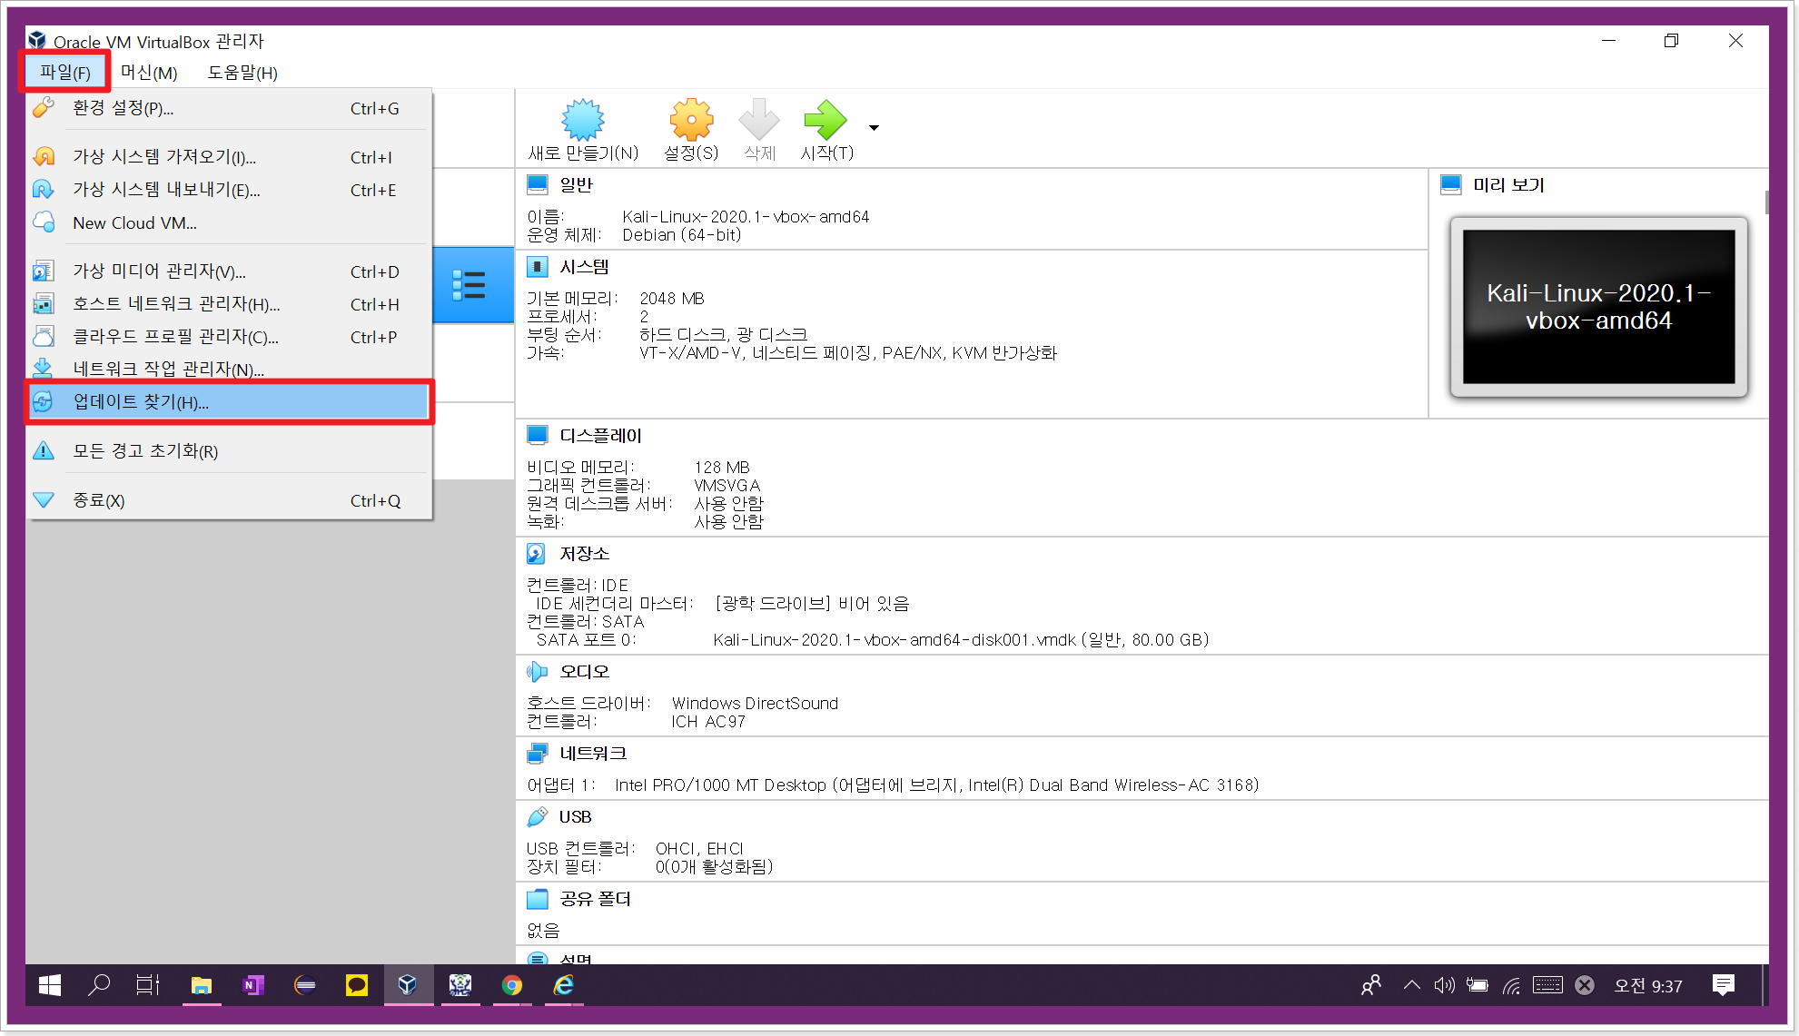Click the cloud profile manager icon
The image size is (1799, 1036).
tap(44, 337)
